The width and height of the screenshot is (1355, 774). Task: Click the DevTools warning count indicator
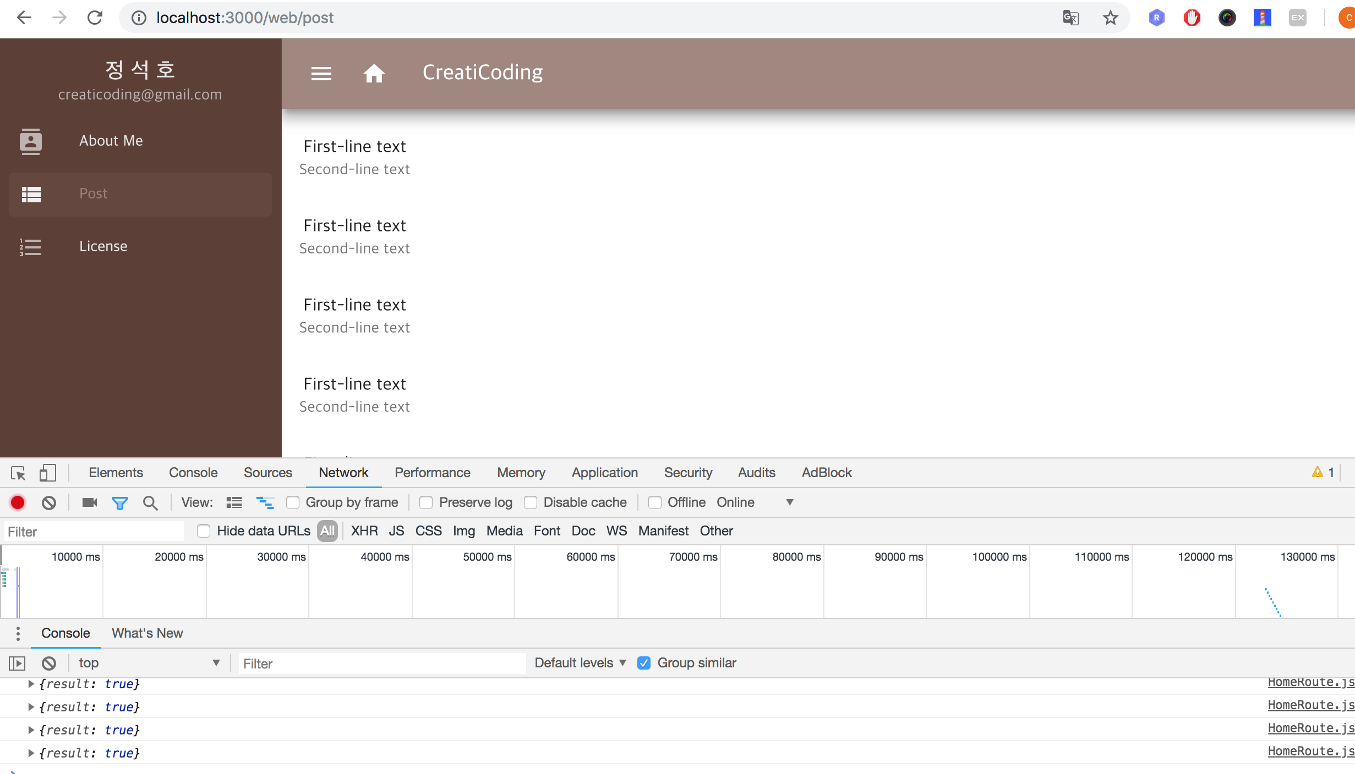[x=1323, y=472]
